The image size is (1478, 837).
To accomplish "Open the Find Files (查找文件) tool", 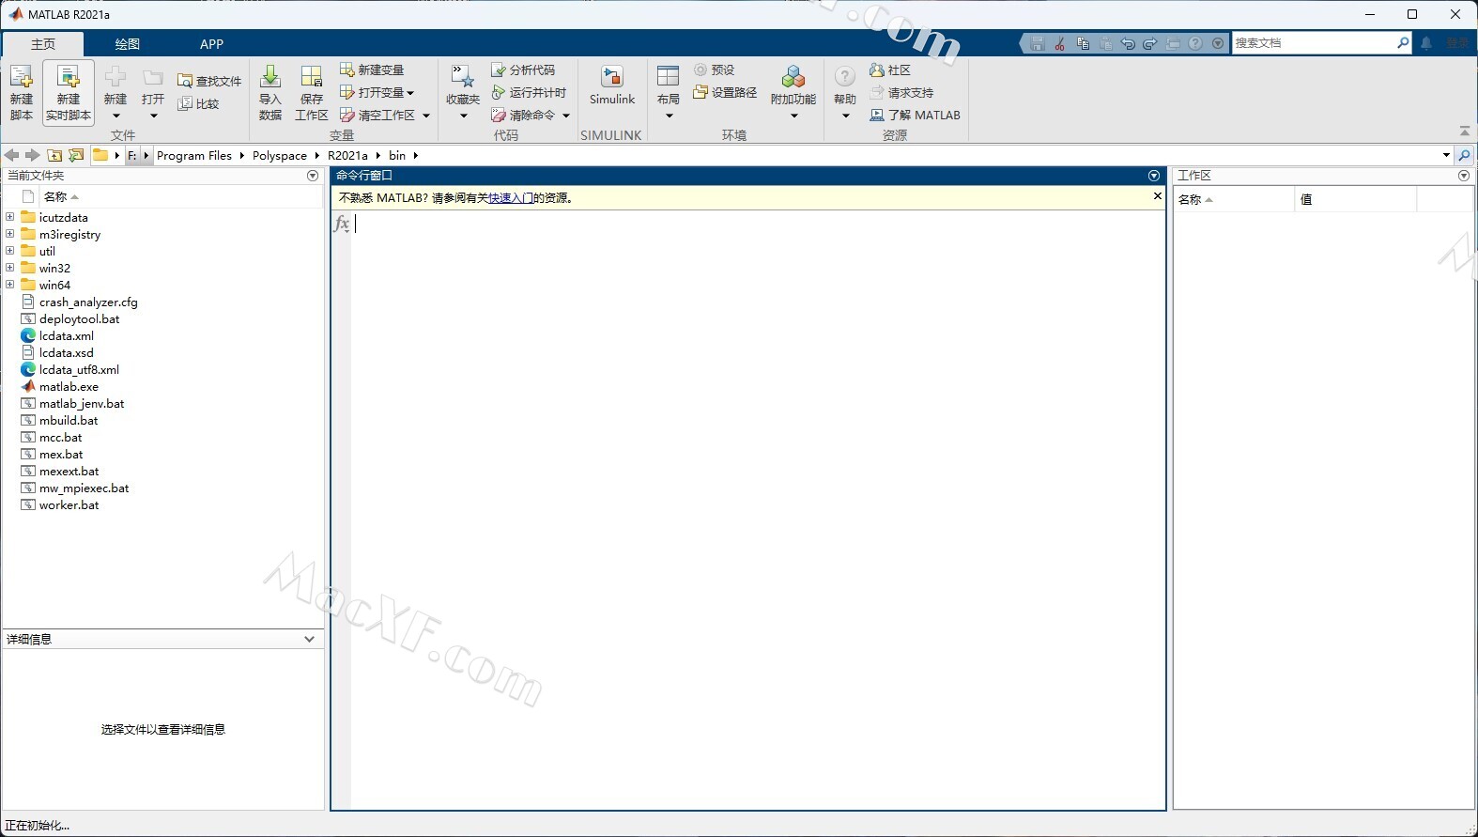I will 209,81.
